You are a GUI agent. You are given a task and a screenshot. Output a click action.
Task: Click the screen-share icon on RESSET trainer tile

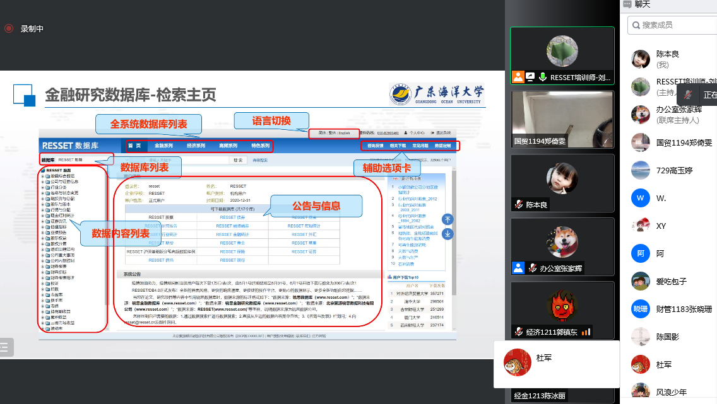pos(530,78)
